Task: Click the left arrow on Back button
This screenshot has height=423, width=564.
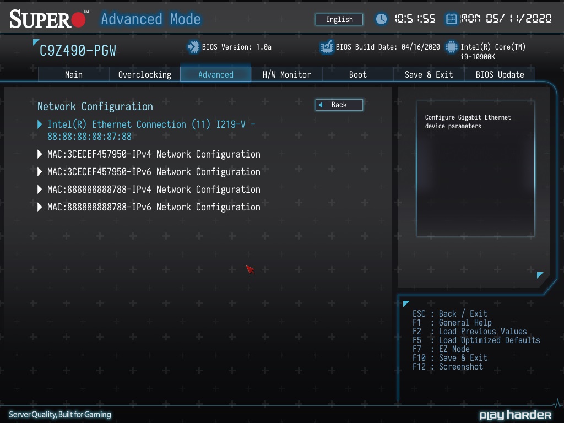Action: pos(321,105)
